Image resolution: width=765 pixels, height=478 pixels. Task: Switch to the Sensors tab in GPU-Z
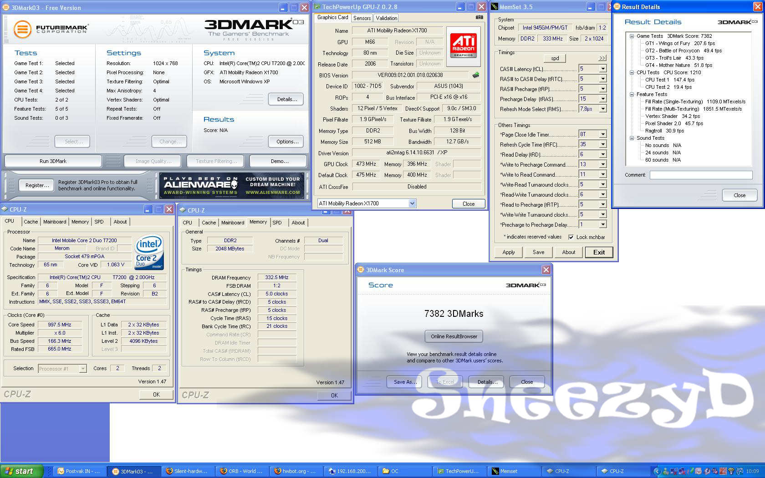(362, 18)
